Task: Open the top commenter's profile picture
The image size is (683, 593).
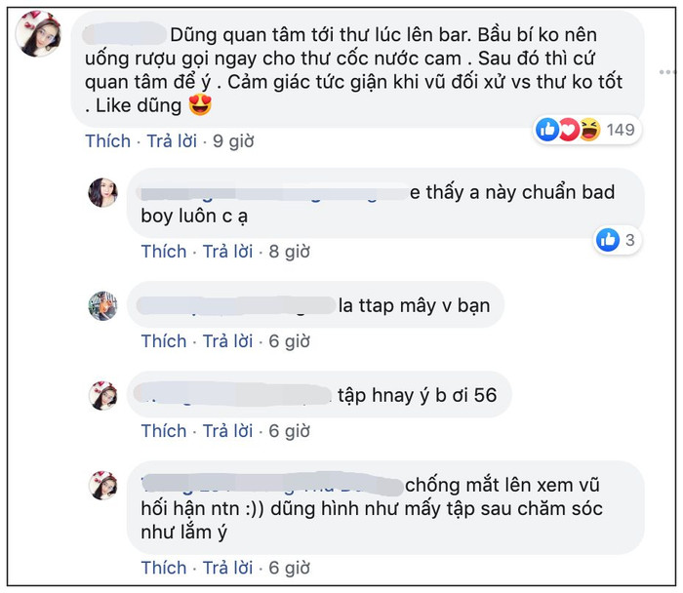Action: pyautogui.click(x=38, y=34)
